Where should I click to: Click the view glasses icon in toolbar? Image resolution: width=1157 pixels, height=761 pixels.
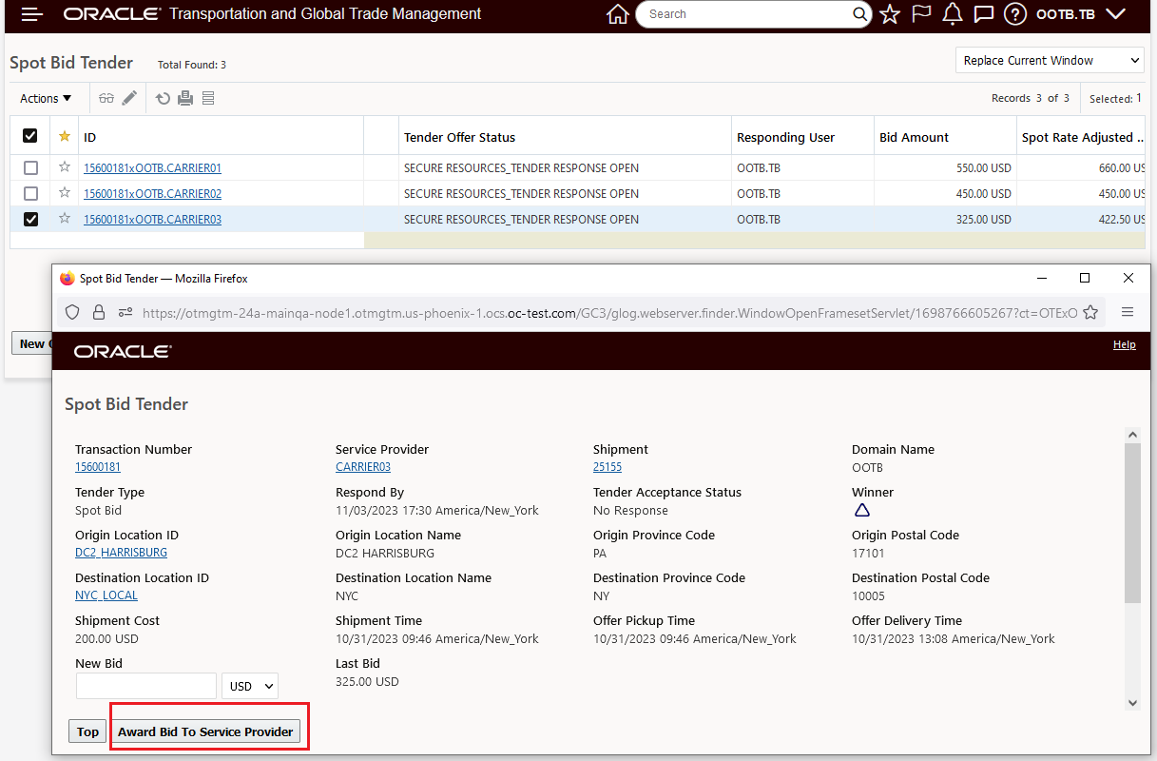click(106, 98)
